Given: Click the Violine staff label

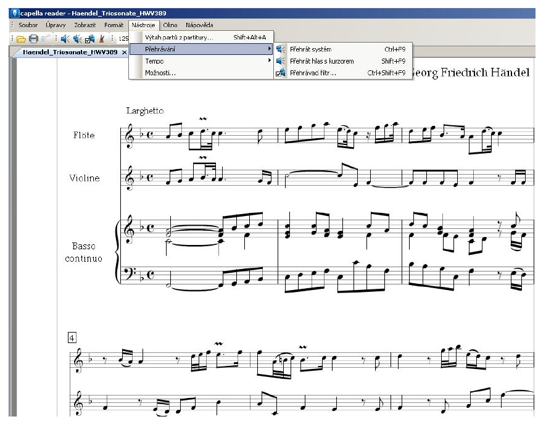Looking at the screenshot, I should (x=85, y=178).
